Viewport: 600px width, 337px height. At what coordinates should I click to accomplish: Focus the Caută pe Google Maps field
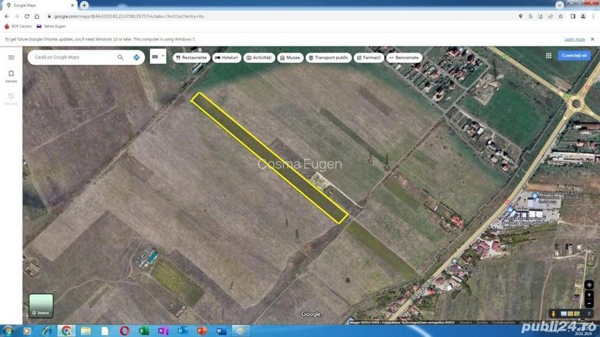pos(73,57)
